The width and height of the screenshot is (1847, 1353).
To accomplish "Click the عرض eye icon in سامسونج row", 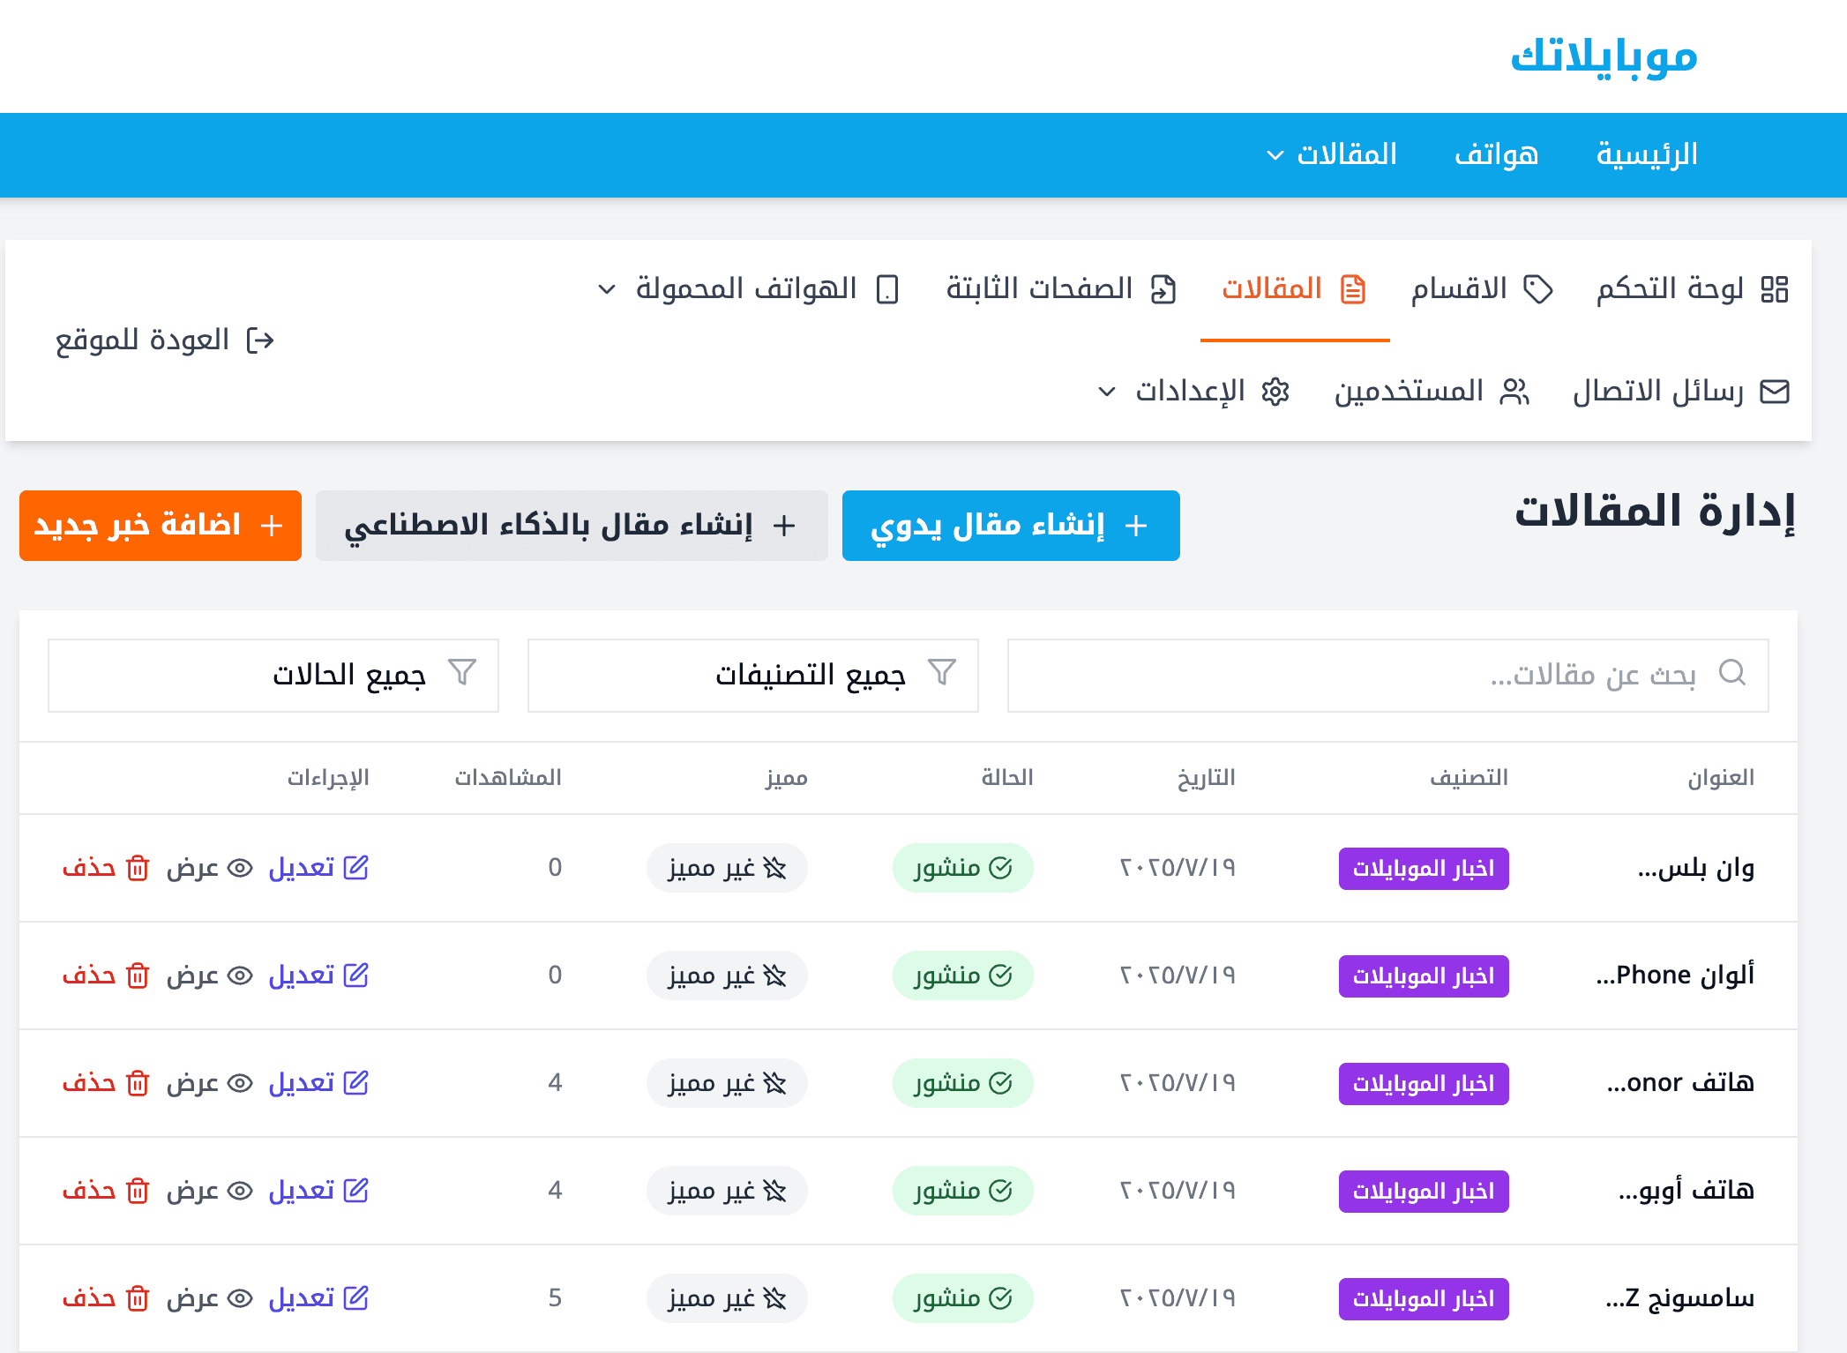I will pyautogui.click(x=240, y=1298).
